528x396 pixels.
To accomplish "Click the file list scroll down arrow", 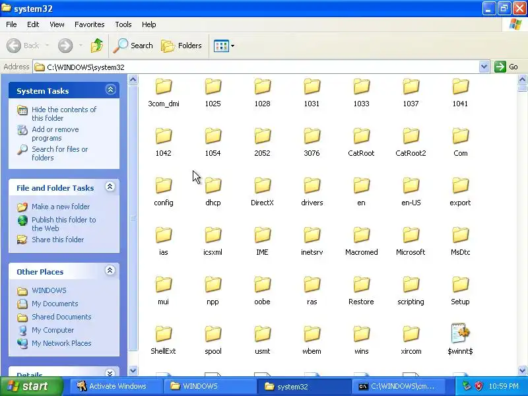I will [522, 370].
